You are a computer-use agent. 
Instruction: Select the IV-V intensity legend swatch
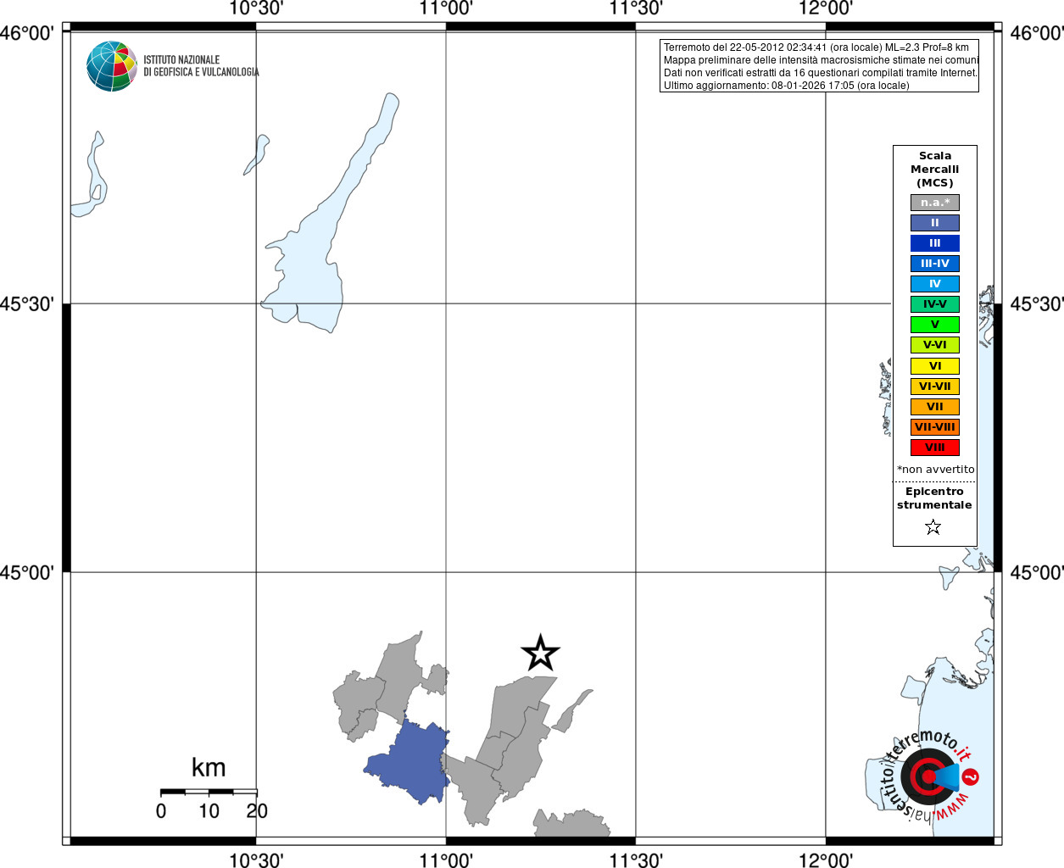(x=935, y=304)
